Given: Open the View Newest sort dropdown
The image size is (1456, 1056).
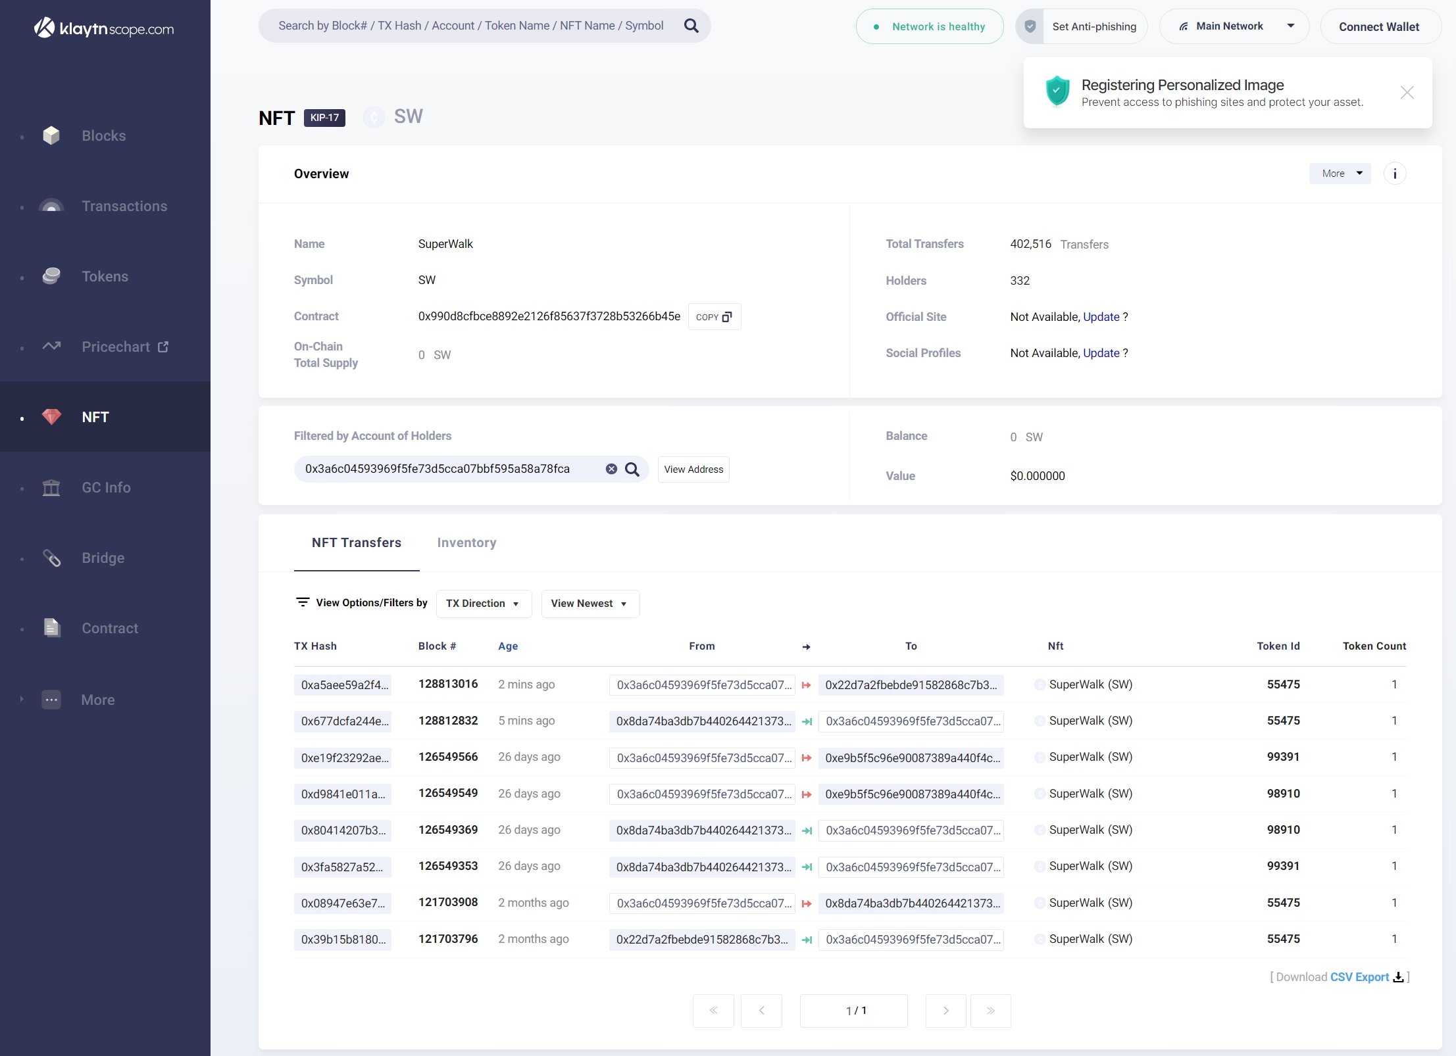Looking at the screenshot, I should [x=589, y=604].
